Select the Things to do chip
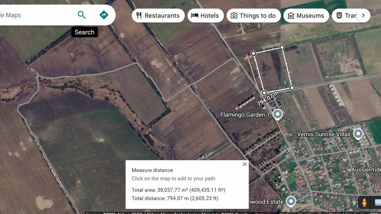 (254, 15)
